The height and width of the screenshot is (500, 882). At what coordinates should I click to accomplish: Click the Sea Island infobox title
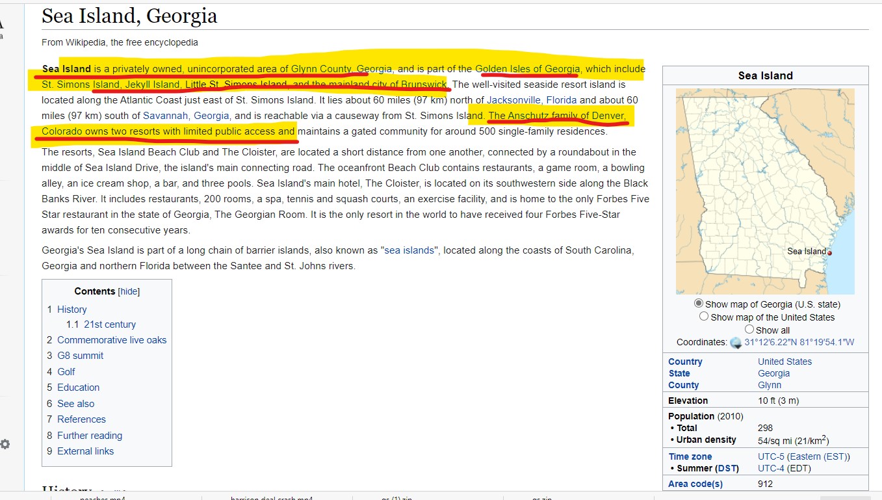pos(765,75)
